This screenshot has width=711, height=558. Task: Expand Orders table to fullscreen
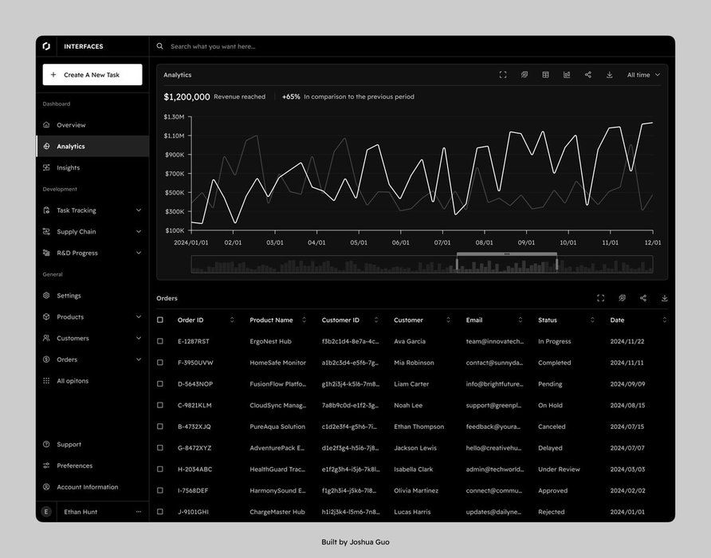click(600, 298)
